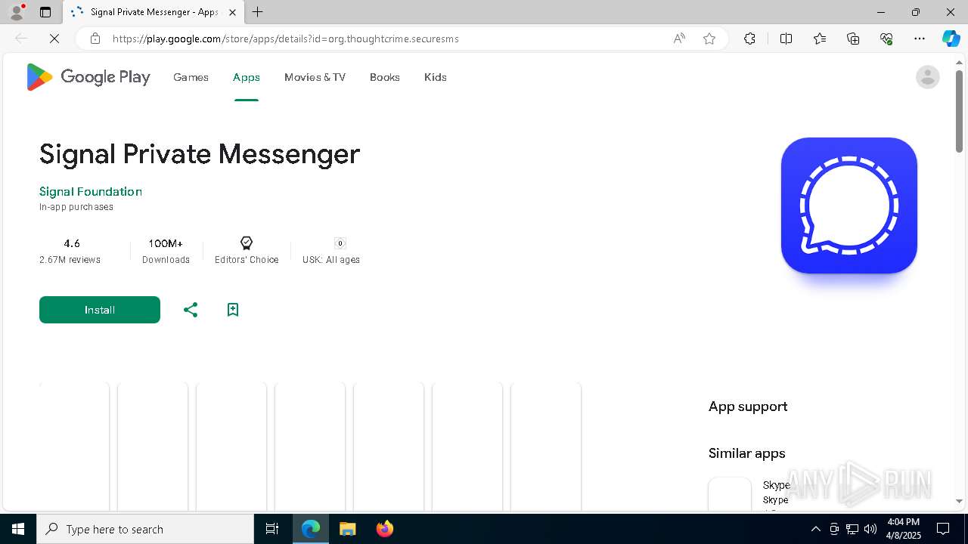Launch Firefox from taskbar
The image size is (968, 544).
385,529
